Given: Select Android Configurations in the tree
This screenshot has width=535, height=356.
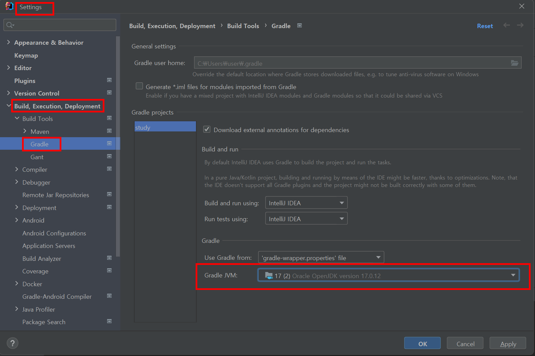Looking at the screenshot, I should coord(54,233).
